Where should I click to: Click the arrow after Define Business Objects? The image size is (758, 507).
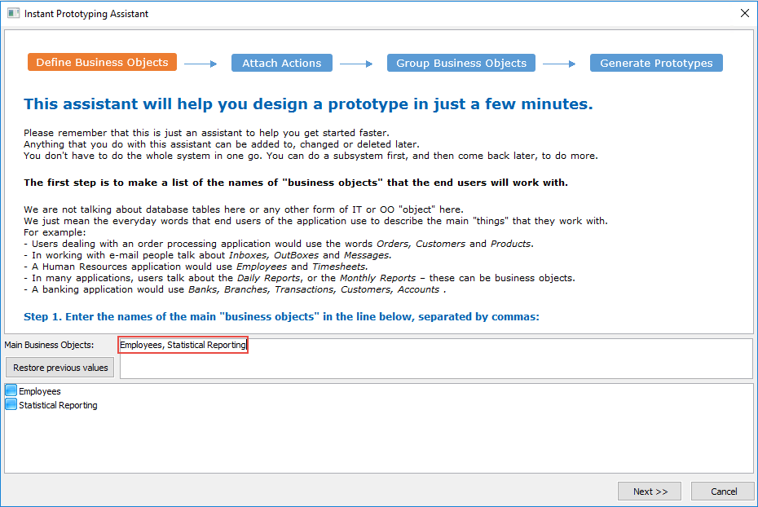pos(201,64)
